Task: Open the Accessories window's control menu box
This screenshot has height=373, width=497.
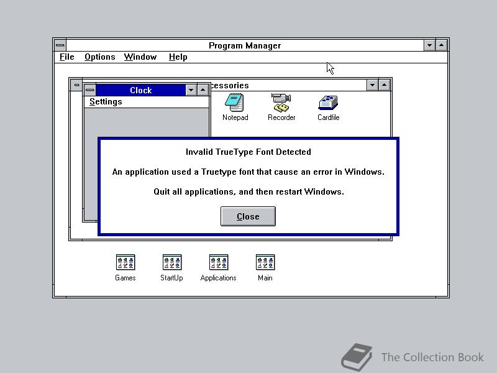Action: (76, 85)
